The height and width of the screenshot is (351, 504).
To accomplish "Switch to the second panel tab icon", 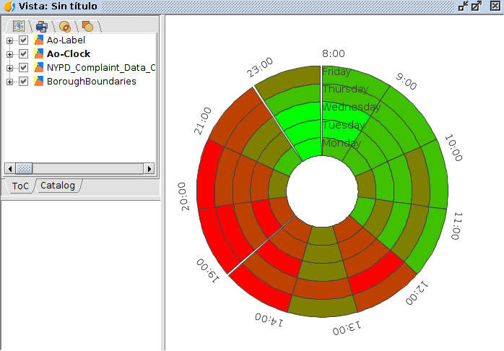I will pyautogui.click(x=42, y=26).
